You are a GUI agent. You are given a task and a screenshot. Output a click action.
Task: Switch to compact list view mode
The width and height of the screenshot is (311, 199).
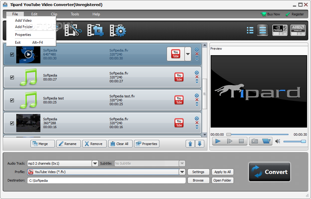tap(250, 30)
